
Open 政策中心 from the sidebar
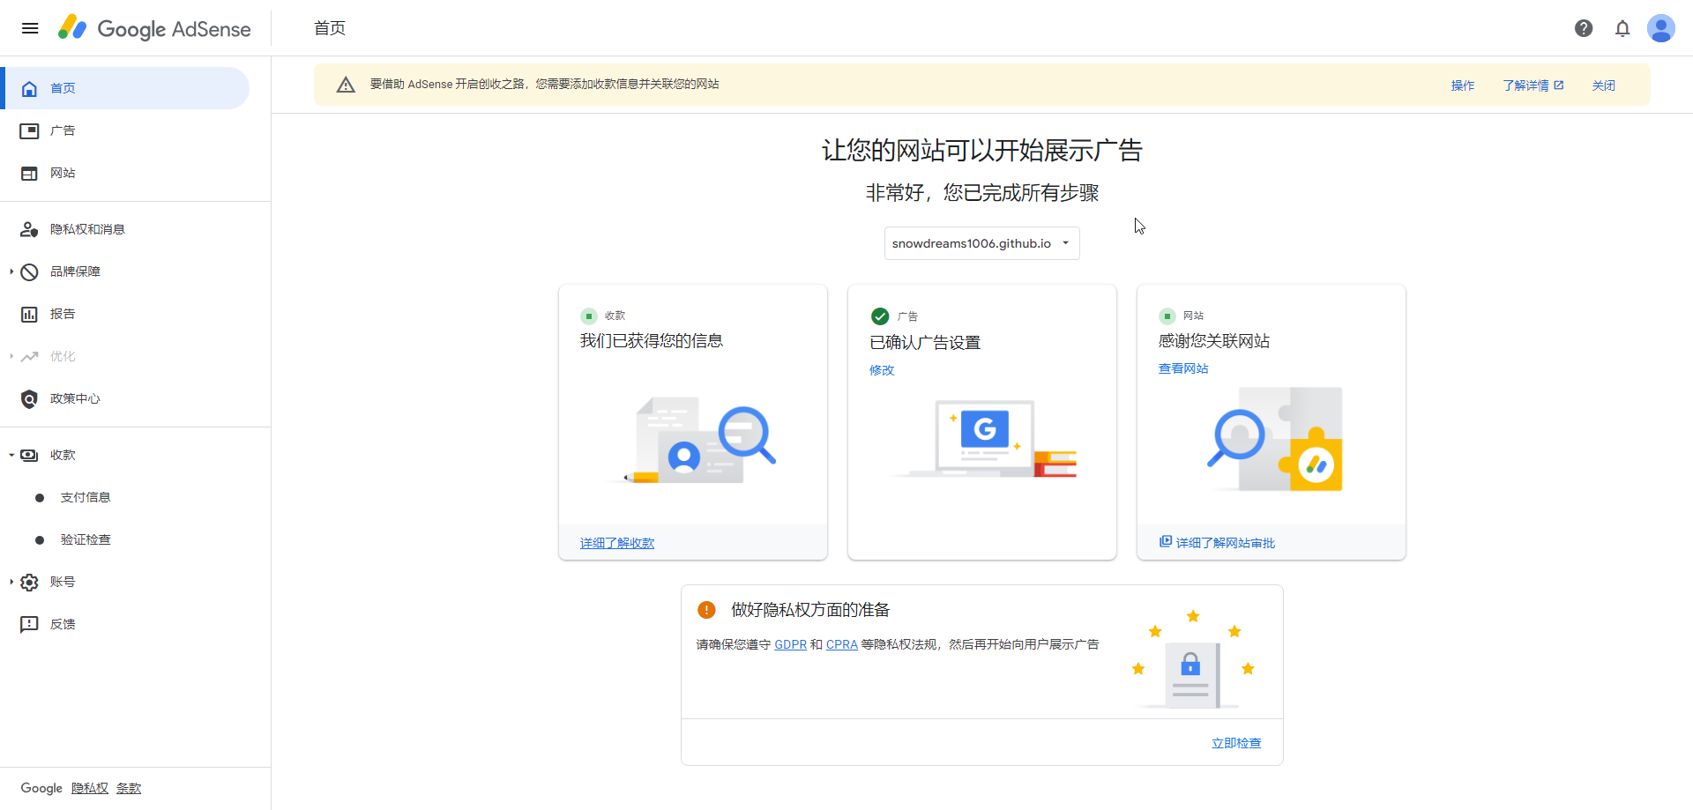tap(75, 398)
